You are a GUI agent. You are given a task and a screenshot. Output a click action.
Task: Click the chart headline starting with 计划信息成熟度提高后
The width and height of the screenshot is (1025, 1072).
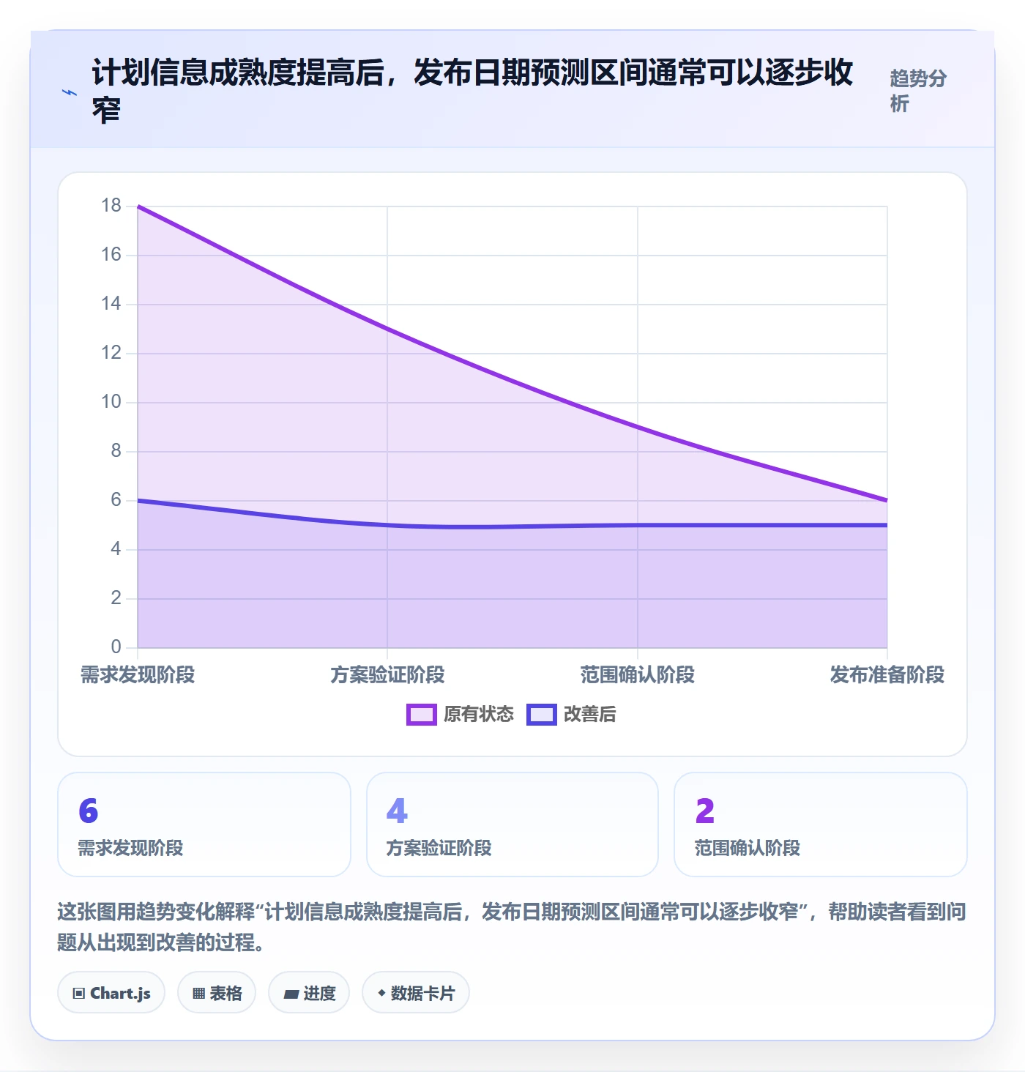pos(472,91)
